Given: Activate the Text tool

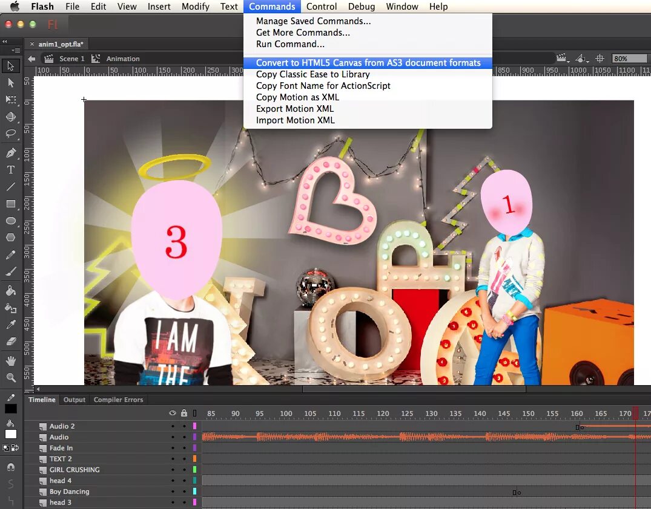Looking at the screenshot, I should [x=11, y=169].
